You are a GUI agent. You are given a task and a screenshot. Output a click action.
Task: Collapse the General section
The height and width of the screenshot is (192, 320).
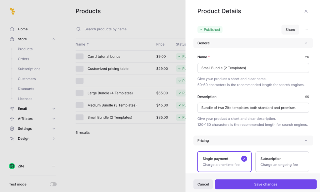point(306,43)
